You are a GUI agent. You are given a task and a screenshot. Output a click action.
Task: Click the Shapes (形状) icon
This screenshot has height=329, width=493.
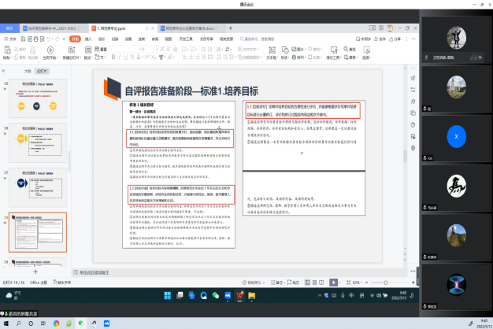click(285, 50)
